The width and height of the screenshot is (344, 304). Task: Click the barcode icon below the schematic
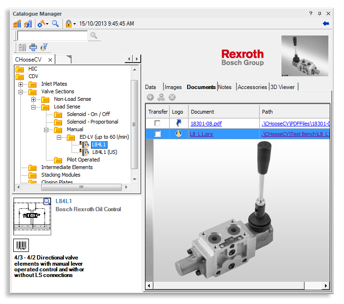point(21,245)
